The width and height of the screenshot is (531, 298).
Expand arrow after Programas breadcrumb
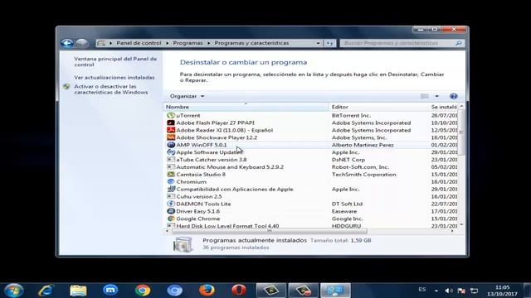(208, 43)
